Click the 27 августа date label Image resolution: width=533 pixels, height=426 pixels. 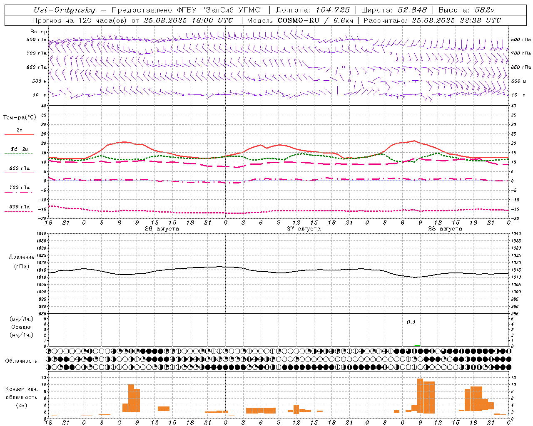pyautogui.click(x=304, y=229)
